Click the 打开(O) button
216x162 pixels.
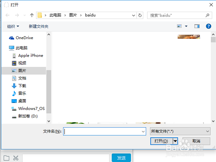click(x=161, y=141)
